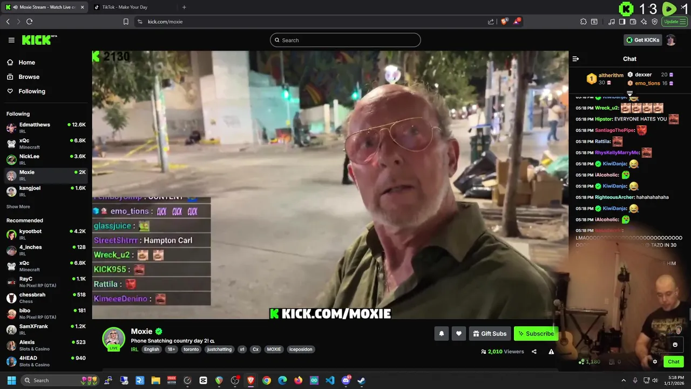This screenshot has width=691, height=389.
Task: Open the browser extensions puzzle icon
Action: click(584, 22)
